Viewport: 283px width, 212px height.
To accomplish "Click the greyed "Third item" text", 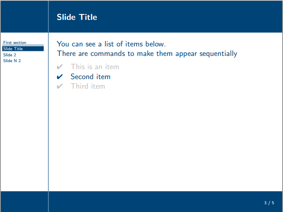I will click(x=88, y=86).
